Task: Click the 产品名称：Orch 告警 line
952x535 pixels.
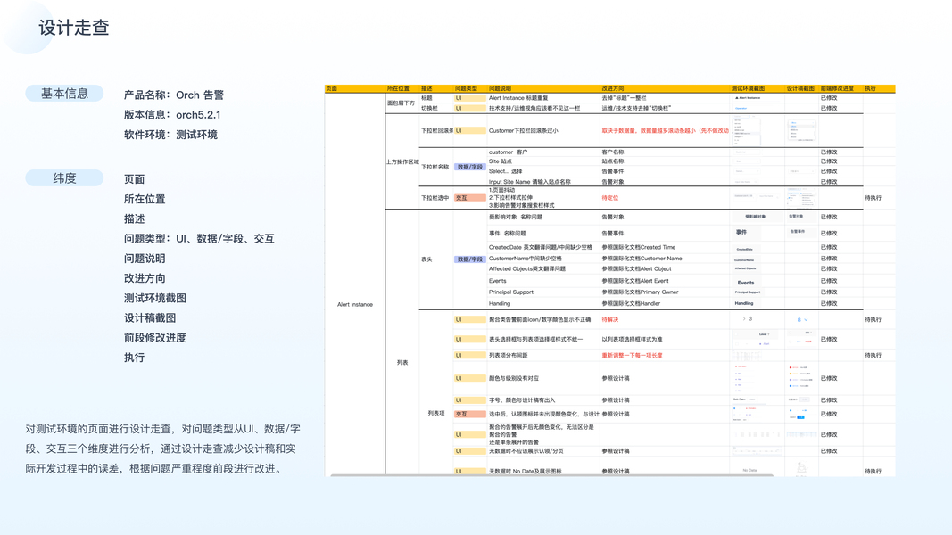Action: click(174, 95)
